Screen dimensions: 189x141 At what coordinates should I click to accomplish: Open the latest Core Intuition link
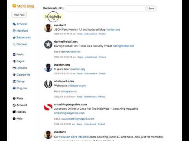(73, 137)
